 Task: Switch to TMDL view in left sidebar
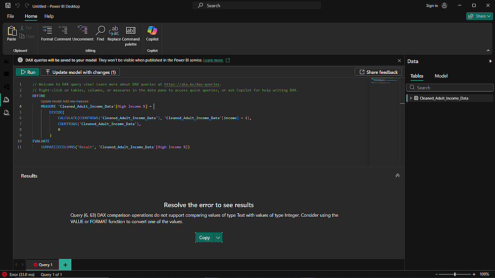6,113
